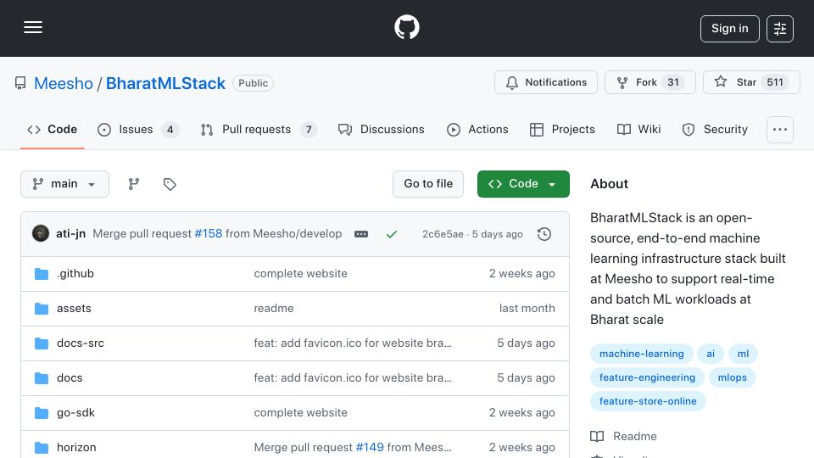This screenshot has width=814, height=458.
Task: Click the Pull requests count badge 7
Action: click(309, 129)
